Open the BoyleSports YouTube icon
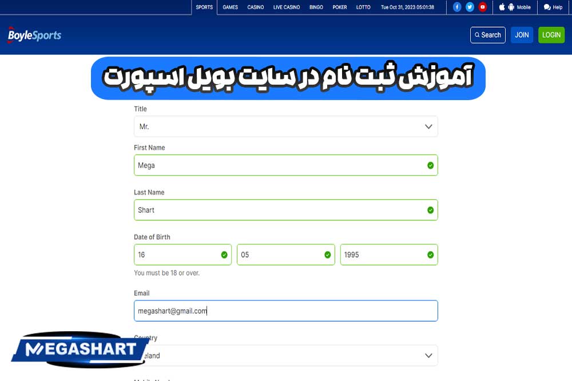This screenshot has width=572, height=381. click(483, 7)
